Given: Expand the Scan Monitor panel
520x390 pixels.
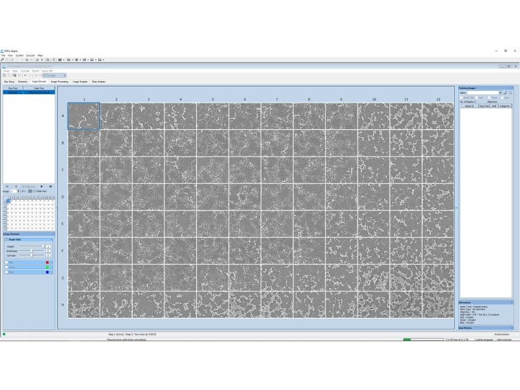Looking at the screenshot, I should pos(512,328).
